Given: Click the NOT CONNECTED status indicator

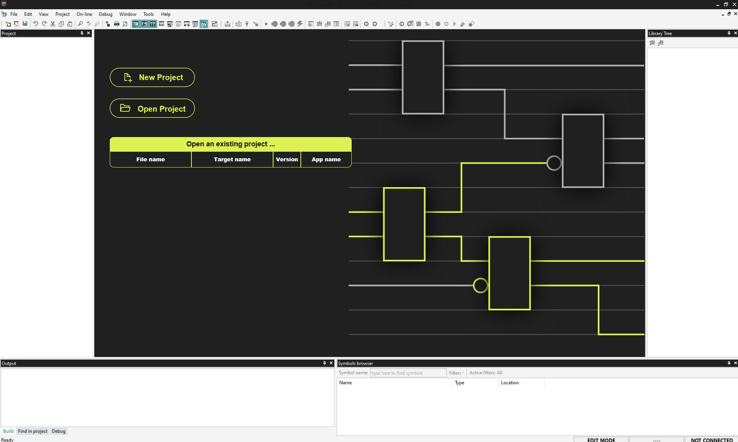Looking at the screenshot, I should click(711, 440).
